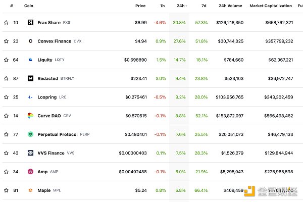The image size is (303, 202).
Task: Select the $8.99 price value
Action: [141, 23]
